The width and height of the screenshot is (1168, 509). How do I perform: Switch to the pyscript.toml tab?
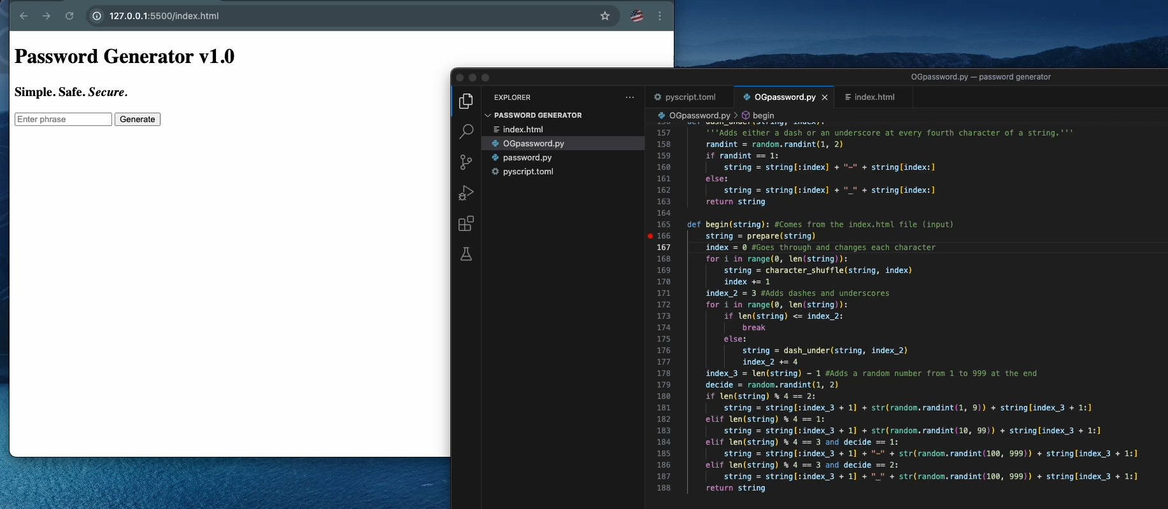pyautogui.click(x=690, y=97)
